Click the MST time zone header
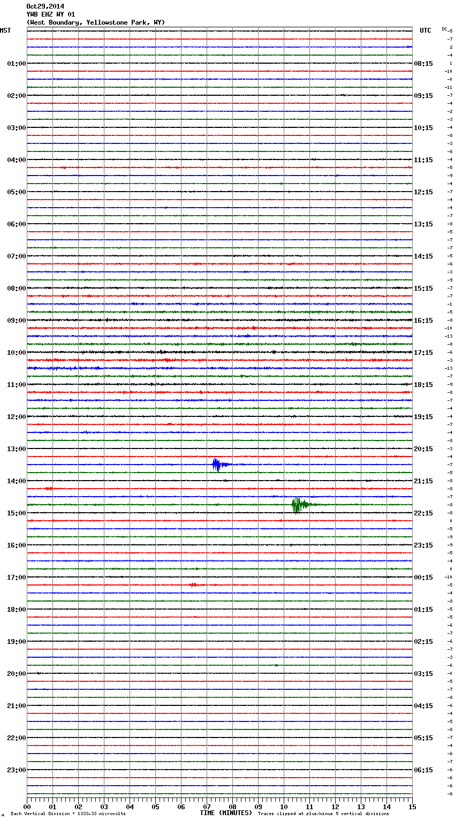Viewport: 455px width, 821px height. [5, 31]
